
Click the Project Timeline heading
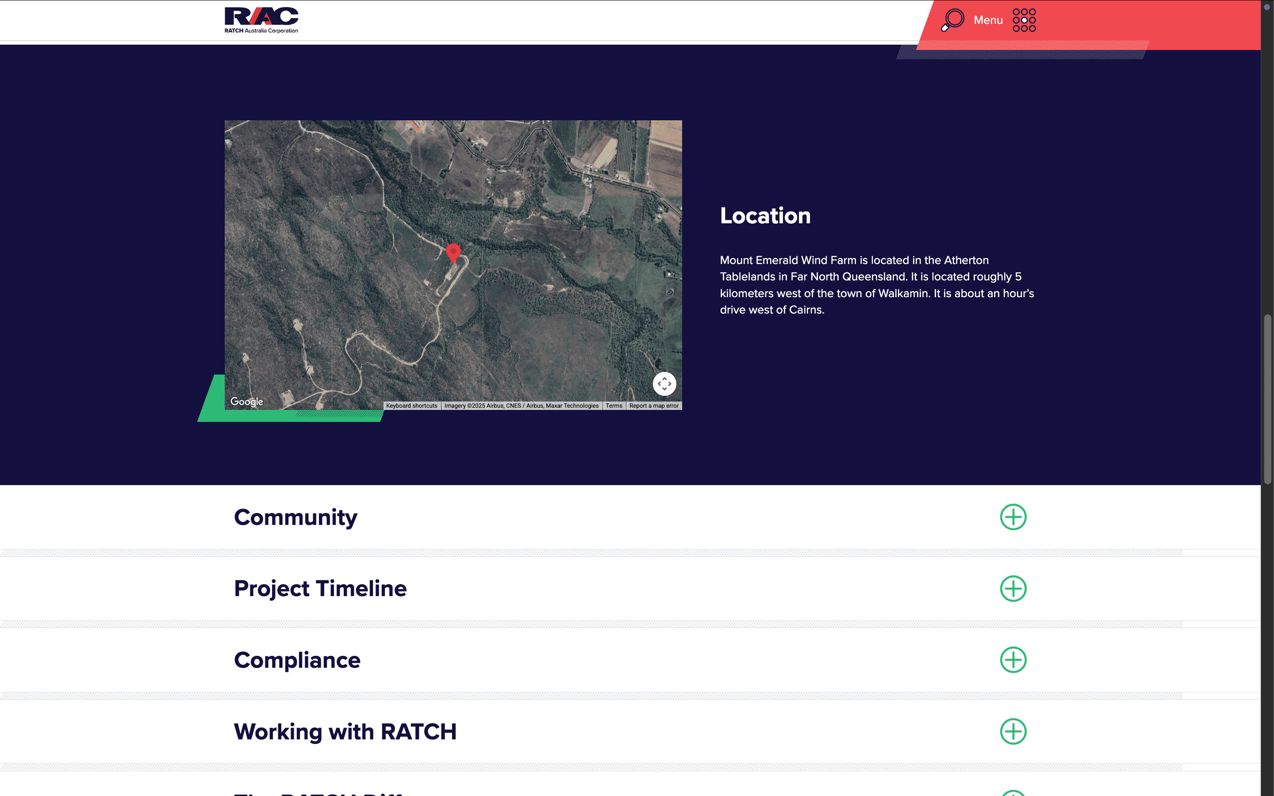pyautogui.click(x=320, y=589)
